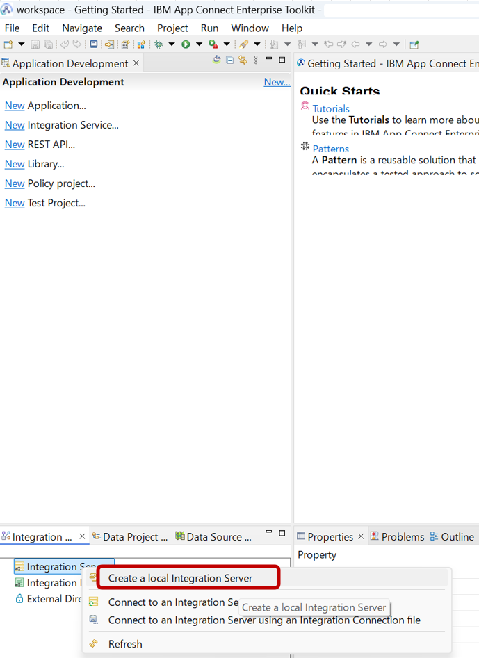Click the New wizard toolbar icon

pos(8,44)
